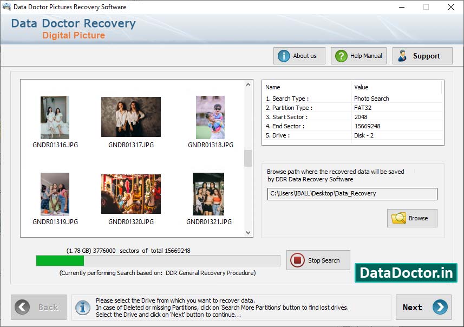Select thumbnail GNDR01321.JPG
The height and width of the screenshot is (327, 464).
[208, 194]
